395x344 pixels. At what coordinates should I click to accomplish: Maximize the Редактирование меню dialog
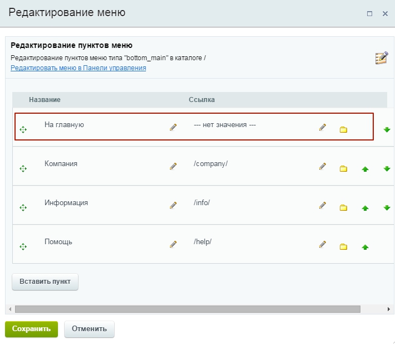pos(369,13)
